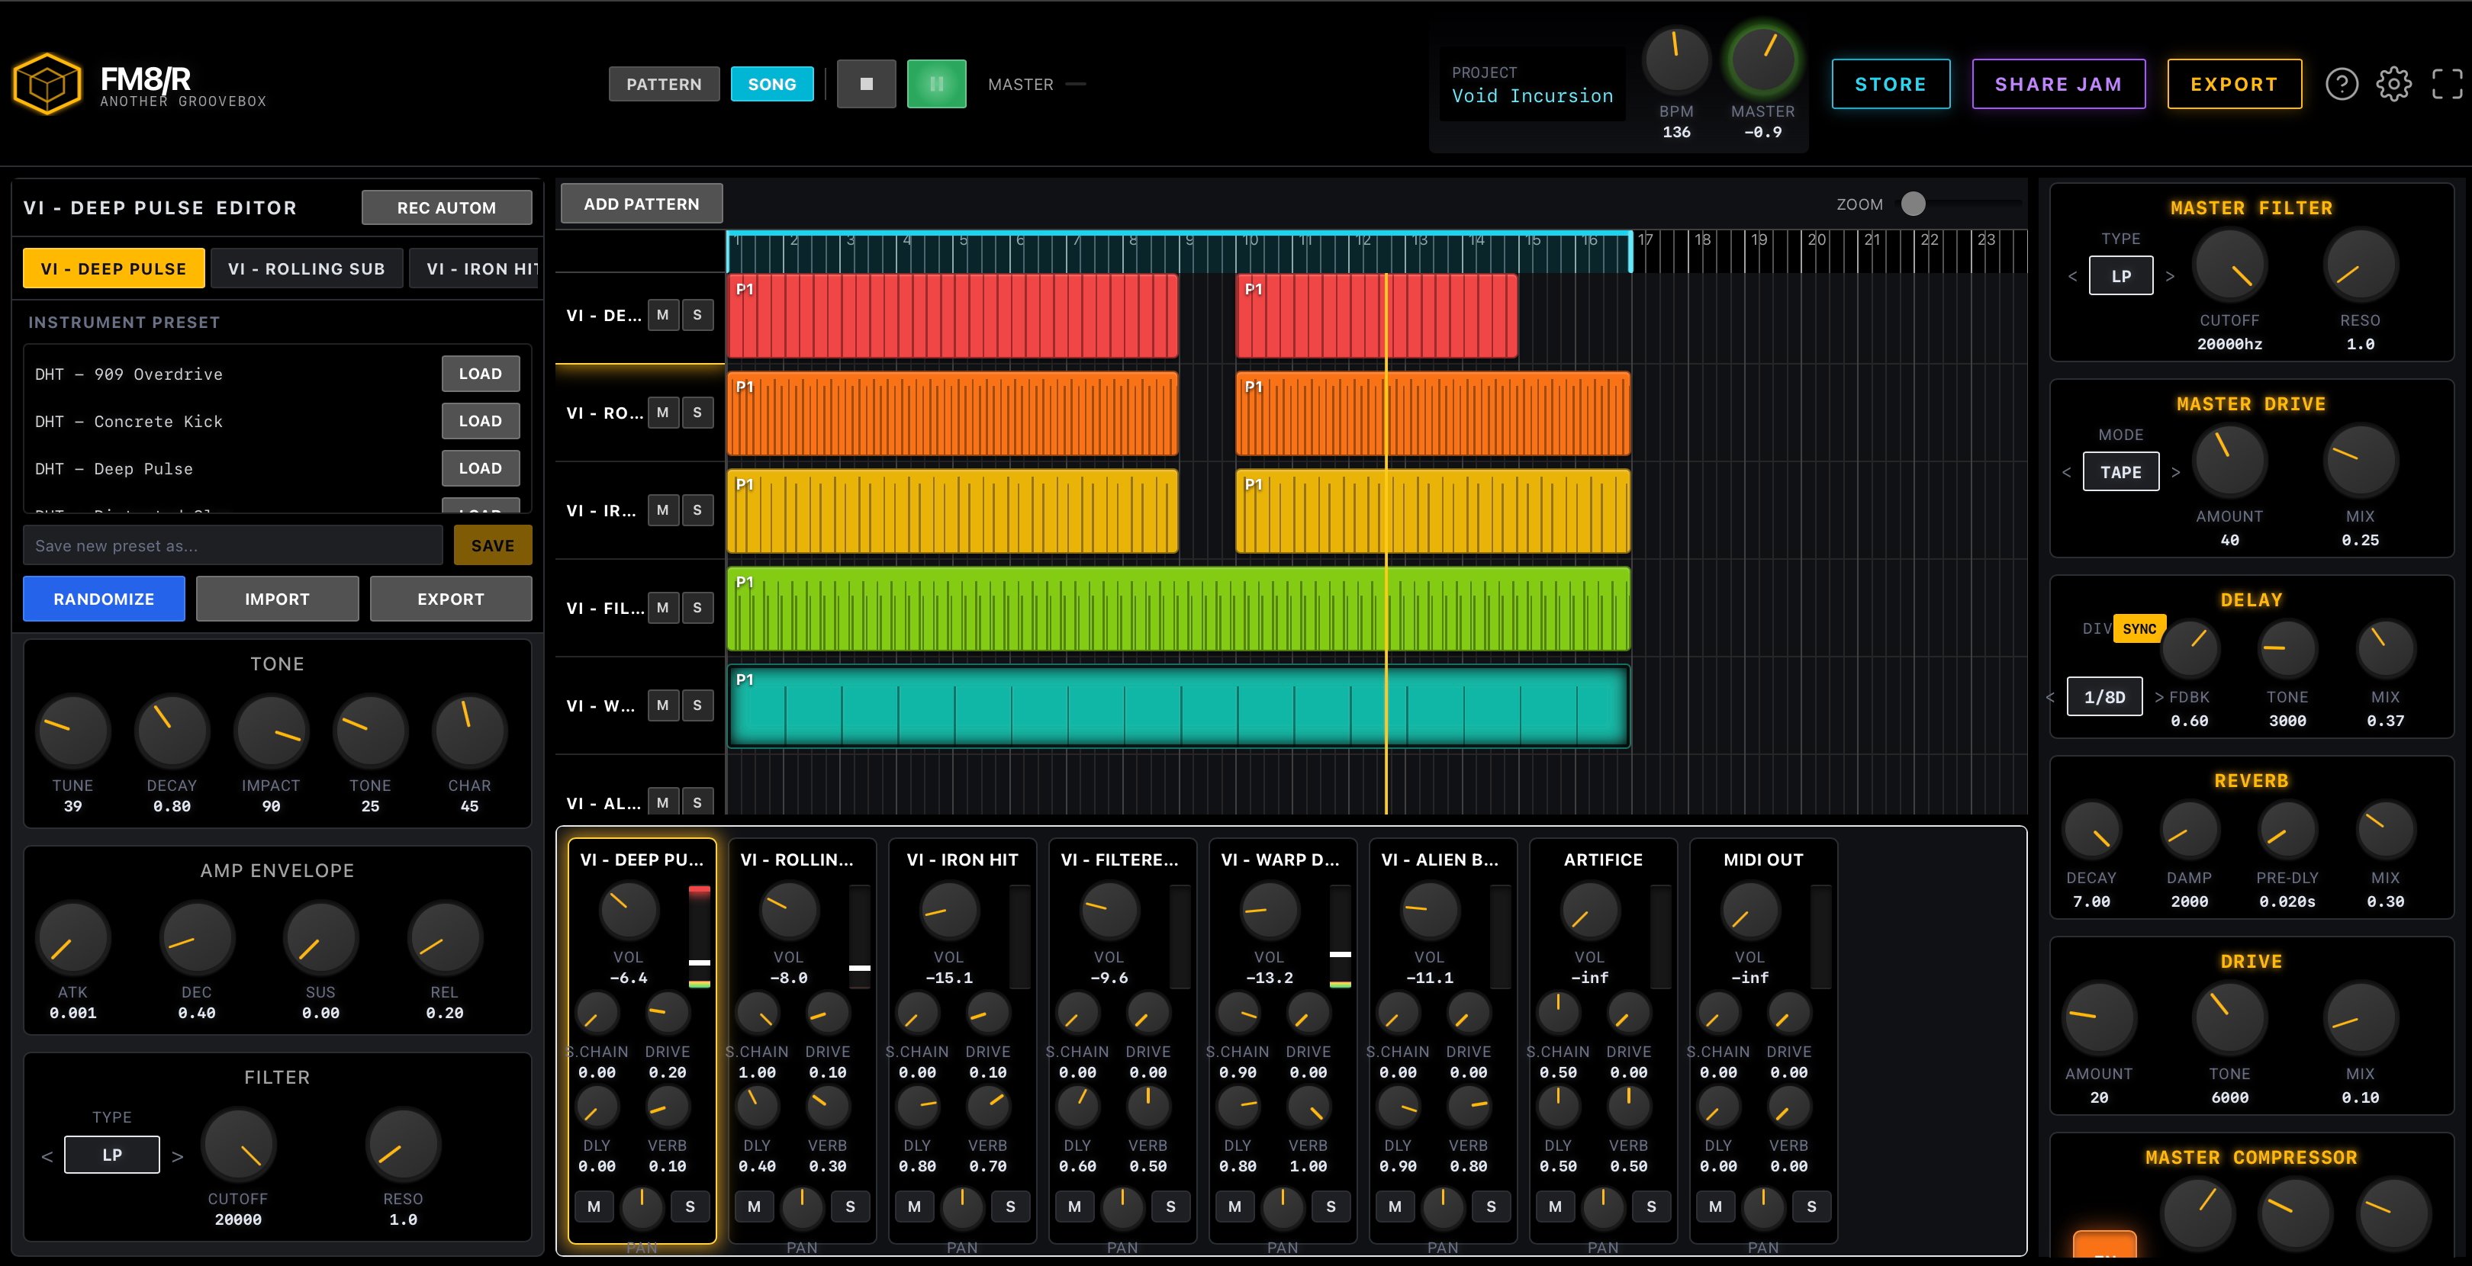Enter fullscreen with the corner brackets icon
Viewport: 2472px width, 1266px height.
(x=2447, y=85)
